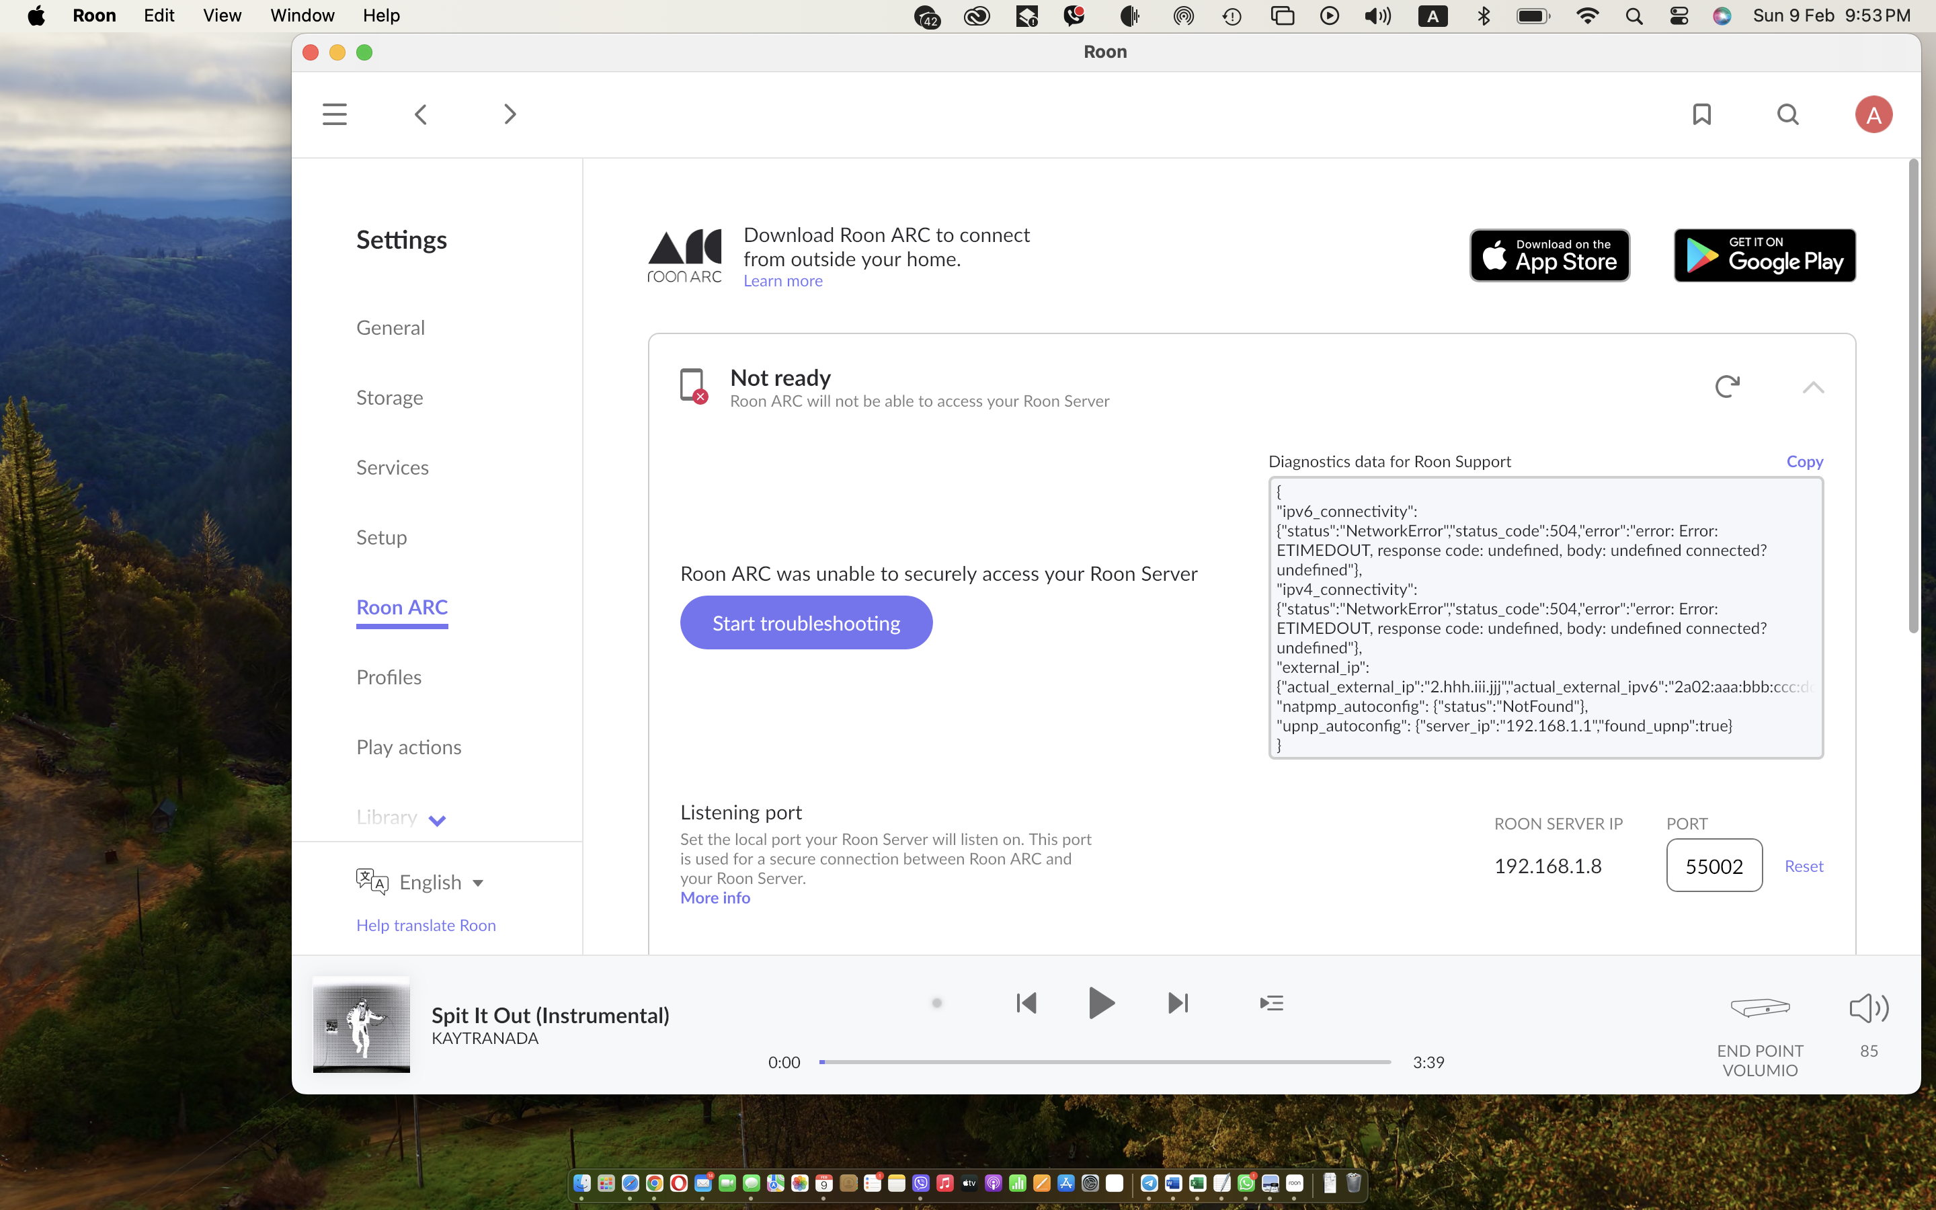
Task: Open the volume speaker control
Action: pos(1869,1008)
